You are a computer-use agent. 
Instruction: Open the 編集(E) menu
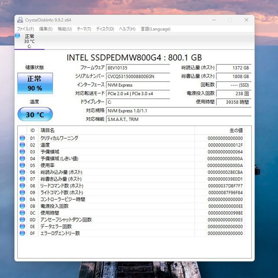pos(46,29)
